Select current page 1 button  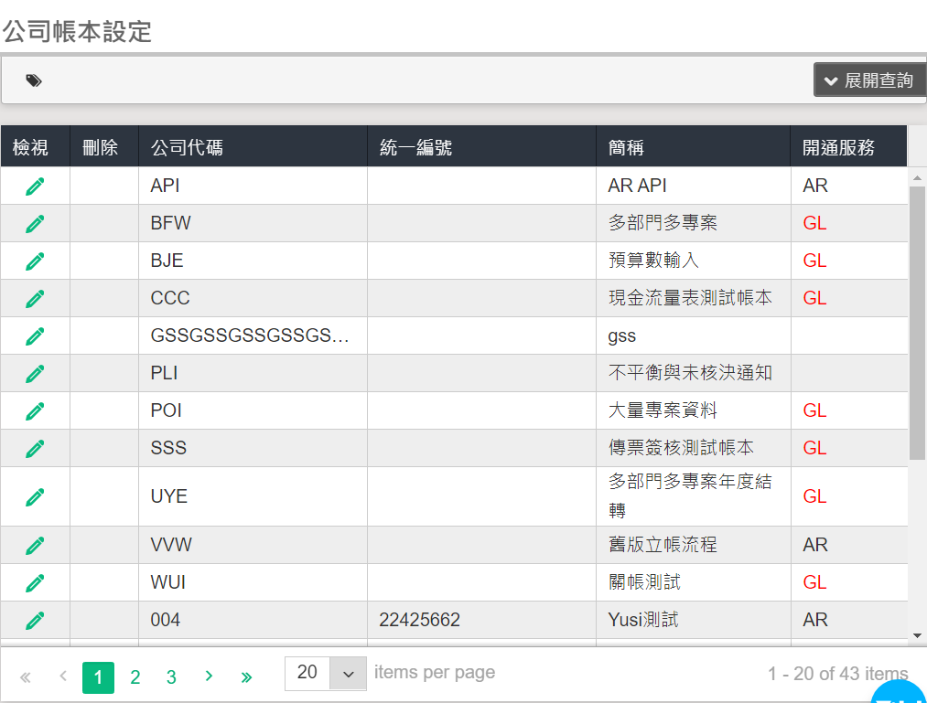point(98,677)
